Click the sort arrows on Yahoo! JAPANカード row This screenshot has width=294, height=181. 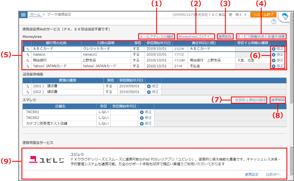click(27, 66)
